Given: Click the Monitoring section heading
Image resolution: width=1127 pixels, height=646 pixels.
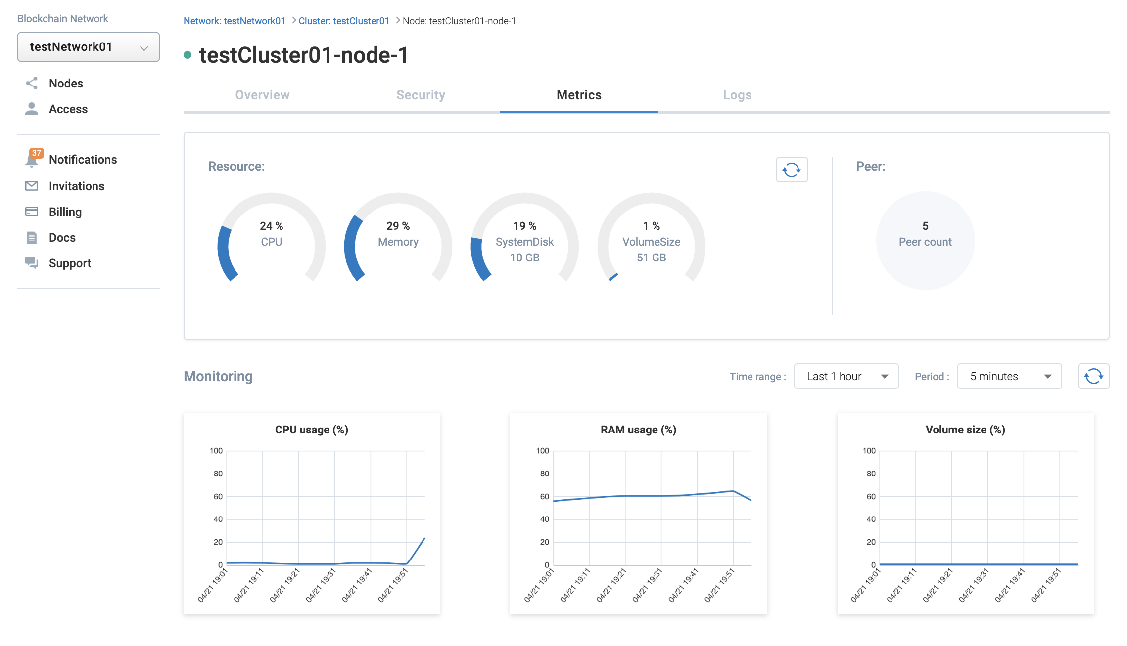Looking at the screenshot, I should (218, 376).
